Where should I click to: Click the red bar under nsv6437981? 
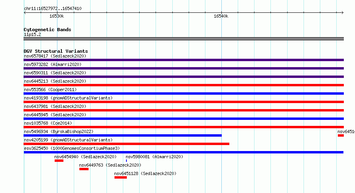pos(183,110)
